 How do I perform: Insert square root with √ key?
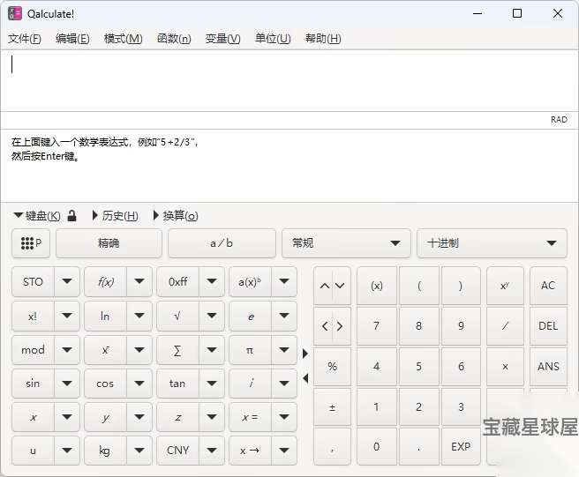177,317
